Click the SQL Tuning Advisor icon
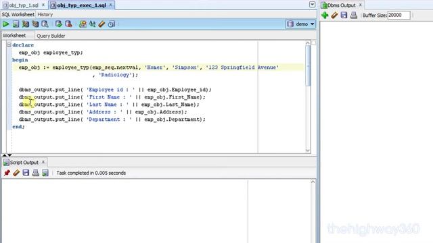433x243 pixels. pyautogui.click(x=45, y=24)
